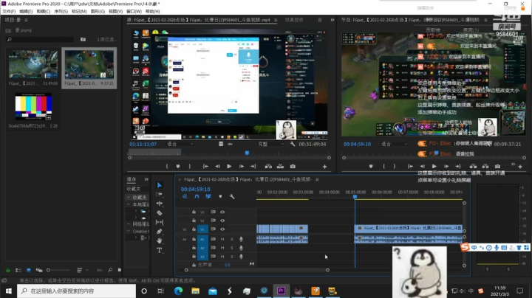Toggle snapping magnet in timeline
The height and width of the screenshot is (298, 532).
coord(197,196)
